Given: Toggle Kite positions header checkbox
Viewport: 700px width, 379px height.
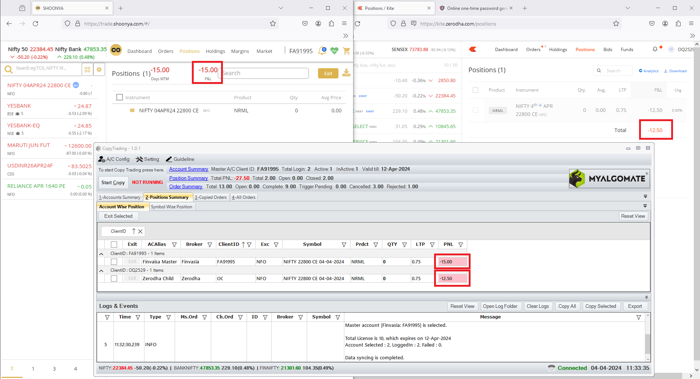Looking at the screenshot, I should (x=475, y=90).
